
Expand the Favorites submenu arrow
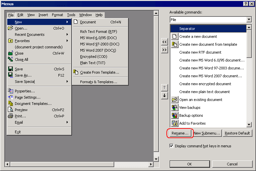click(67, 40)
